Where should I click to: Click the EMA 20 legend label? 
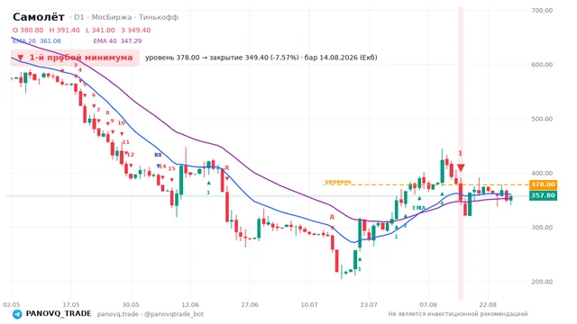tap(24, 41)
